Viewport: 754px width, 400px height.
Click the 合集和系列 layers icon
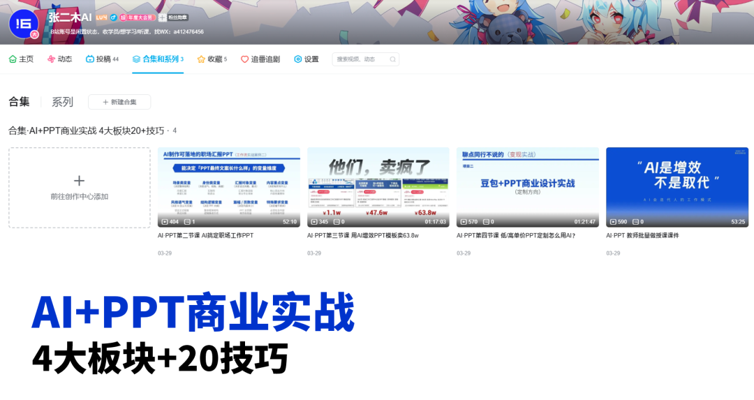click(x=136, y=59)
